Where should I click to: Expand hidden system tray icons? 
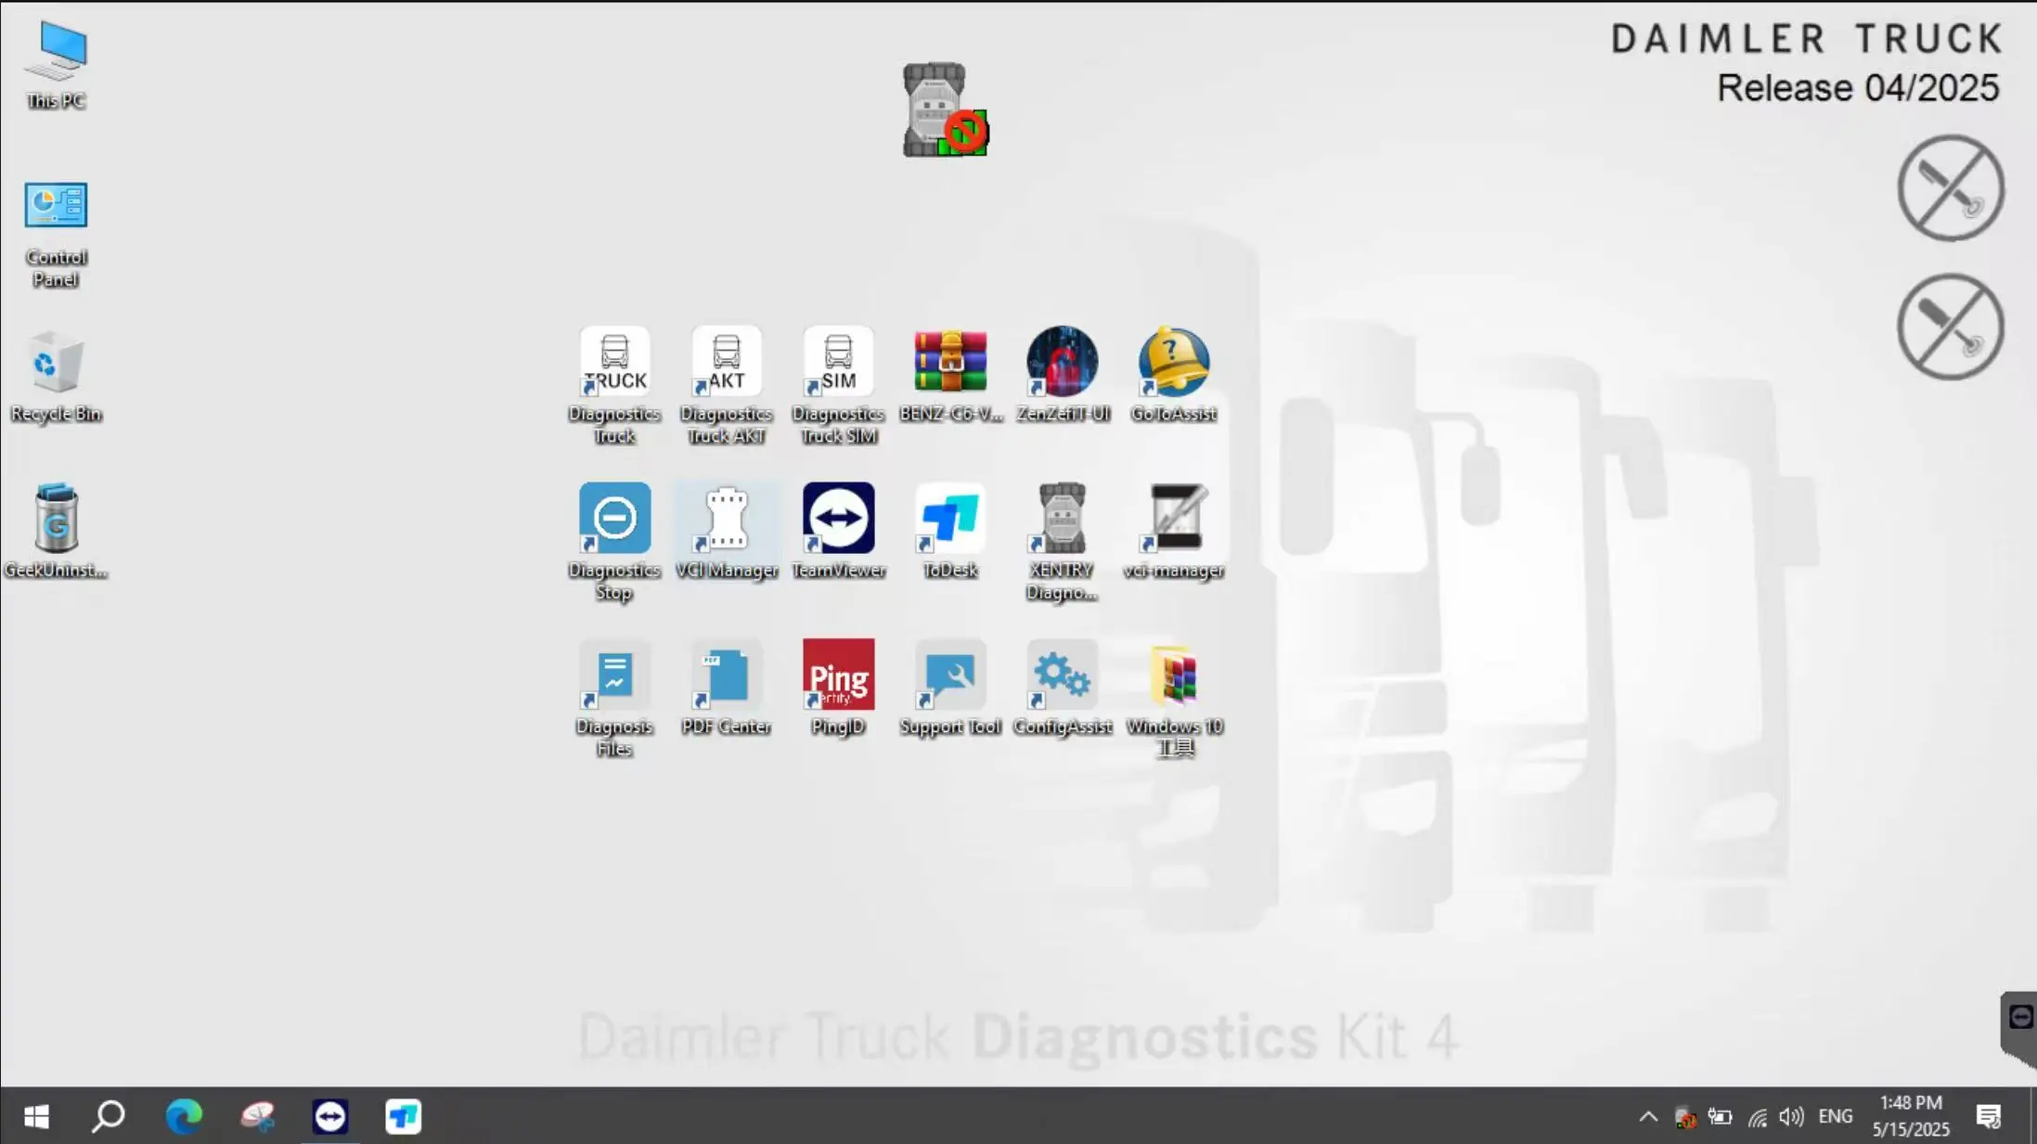tap(1648, 1117)
